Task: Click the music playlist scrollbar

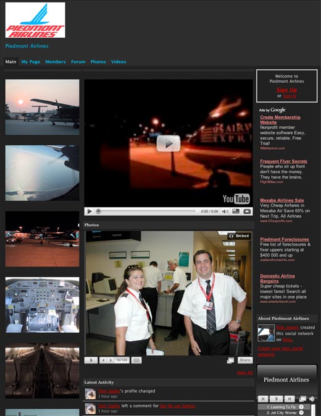Action: pos(314,410)
